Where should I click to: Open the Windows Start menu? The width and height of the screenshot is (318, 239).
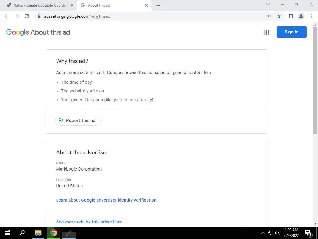[x=7, y=233]
